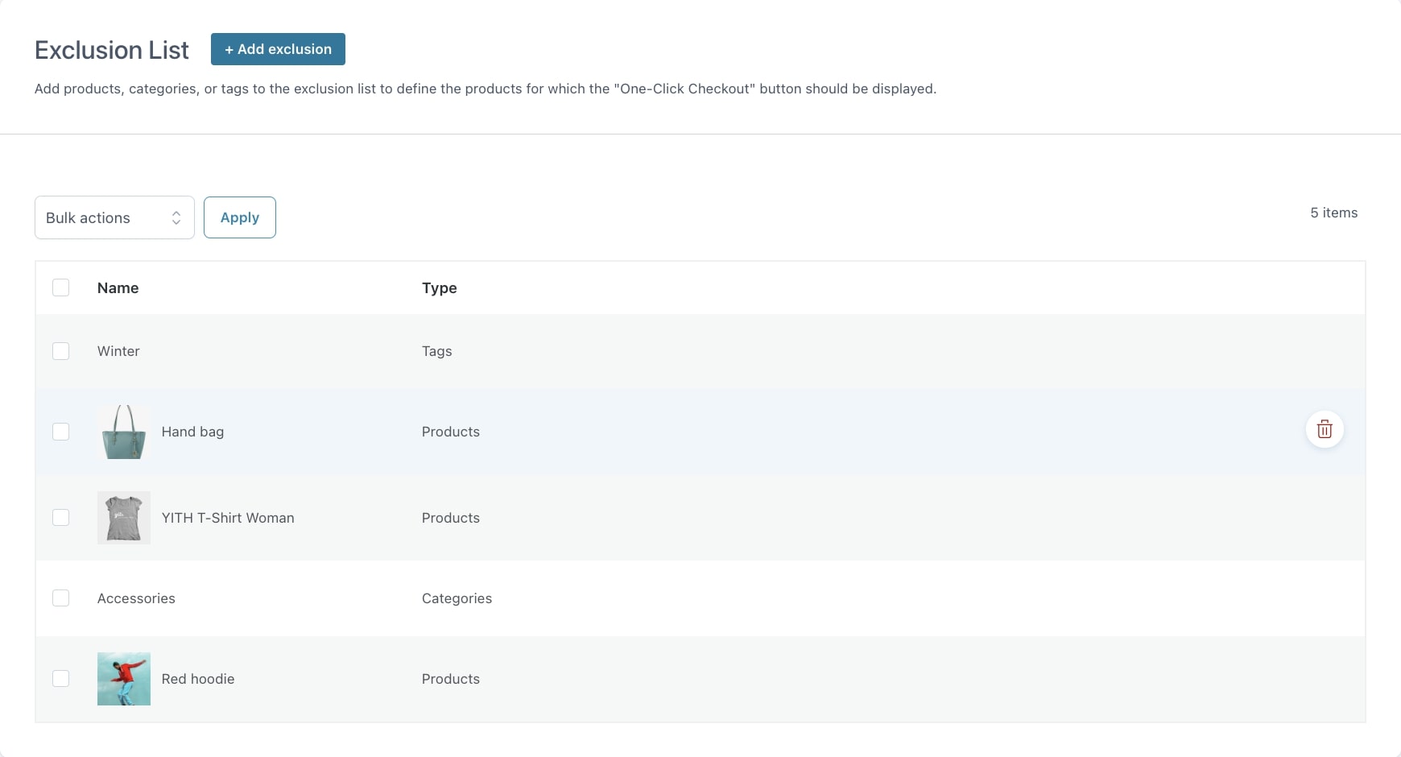1401x757 pixels.
Task: Click the Name column header
Action: 118,288
